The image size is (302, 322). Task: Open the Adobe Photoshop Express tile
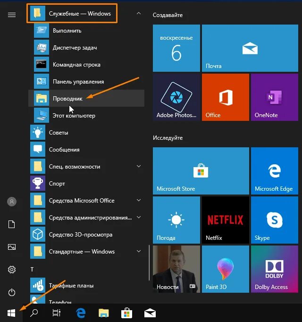click(176, 97)
